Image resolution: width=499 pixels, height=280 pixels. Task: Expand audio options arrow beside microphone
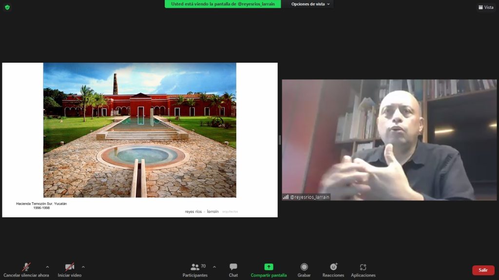pos(47,267)
